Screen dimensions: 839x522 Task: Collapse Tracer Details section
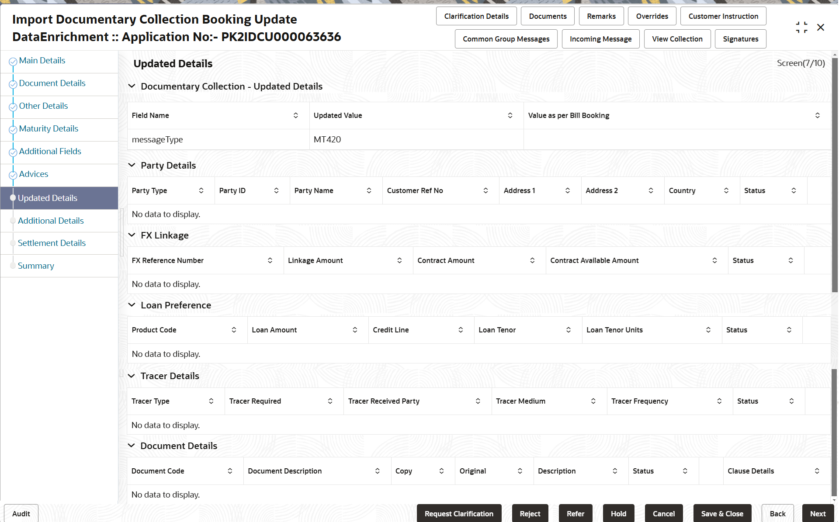132,376
